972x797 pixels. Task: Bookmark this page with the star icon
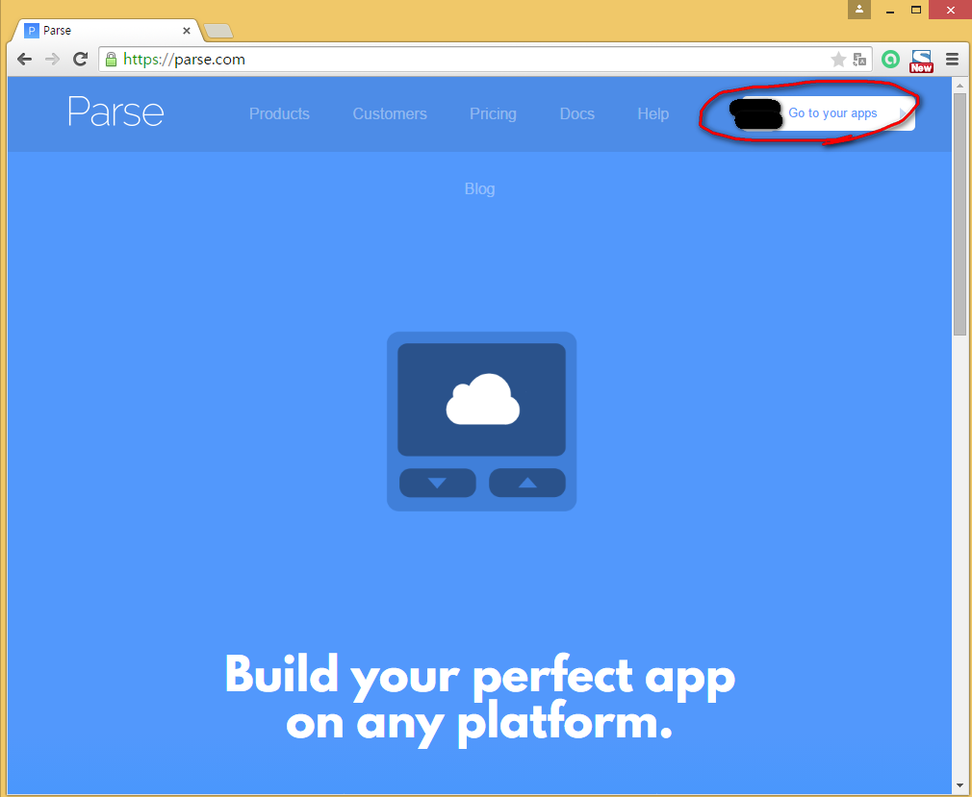click(838, 60)
